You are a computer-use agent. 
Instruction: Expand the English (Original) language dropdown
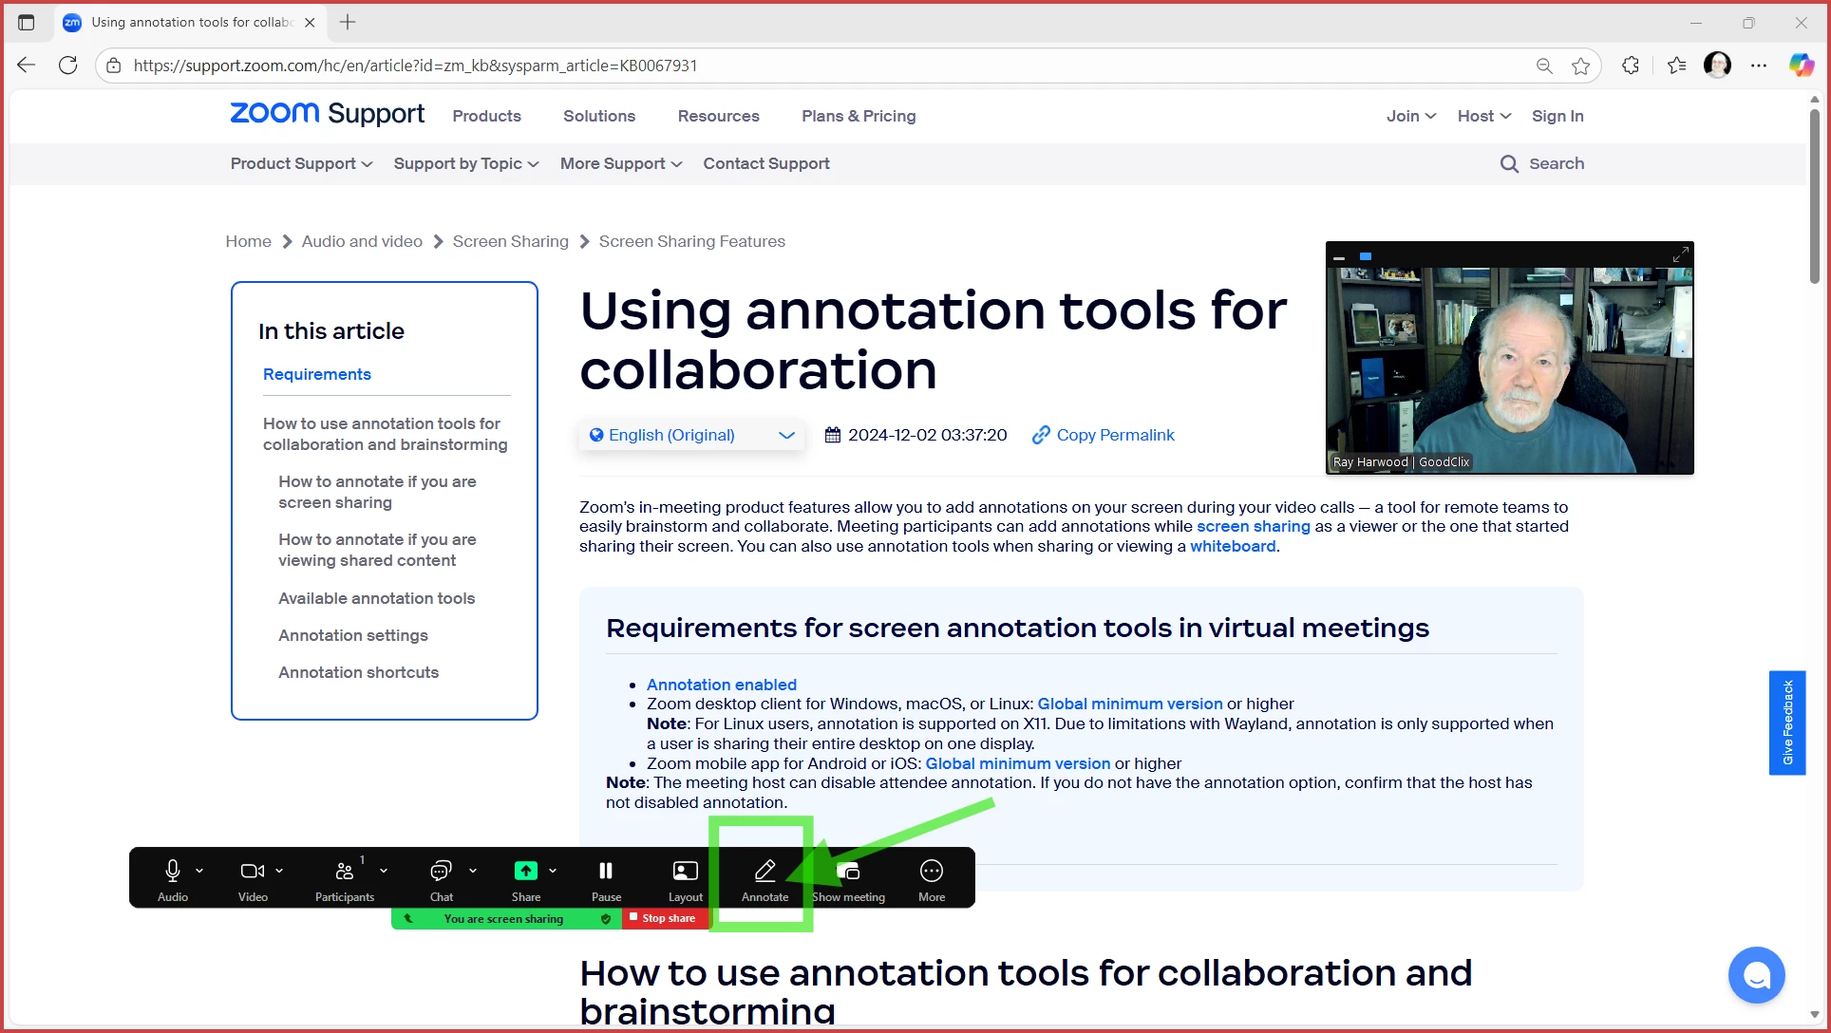point(692,435)
